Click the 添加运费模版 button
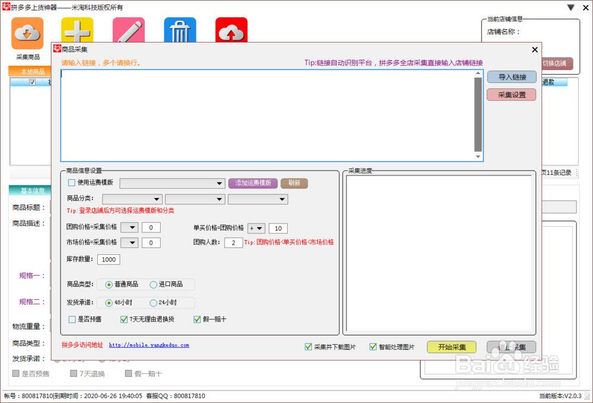This screenshot has height=403, width=593. (x=253, y=183)
